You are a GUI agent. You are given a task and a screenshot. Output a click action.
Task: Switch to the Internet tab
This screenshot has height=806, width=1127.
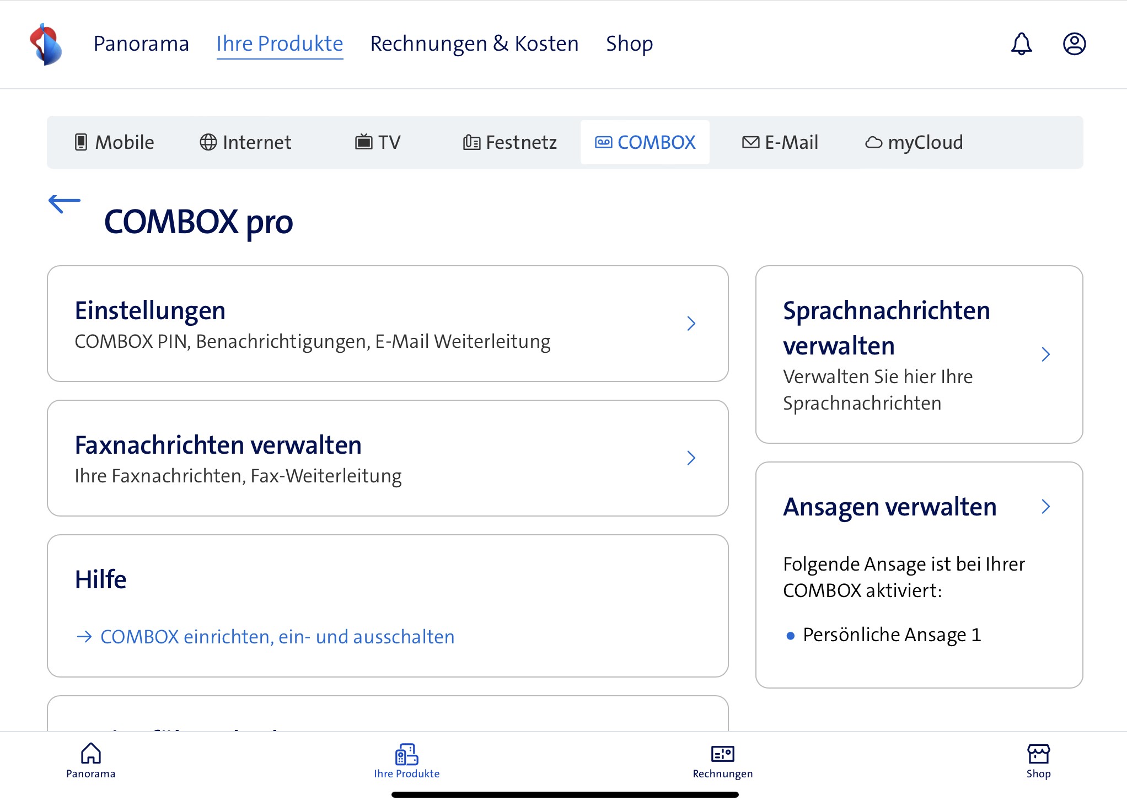[245, 142]
